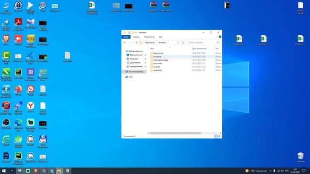Viewport: 310px width, 174px height.
Task: Open the File ribbon tab
Action: pyautogui.click(x=126, y=37)
